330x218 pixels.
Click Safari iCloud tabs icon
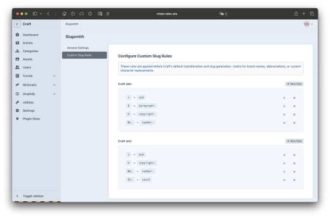pos(82,14)
